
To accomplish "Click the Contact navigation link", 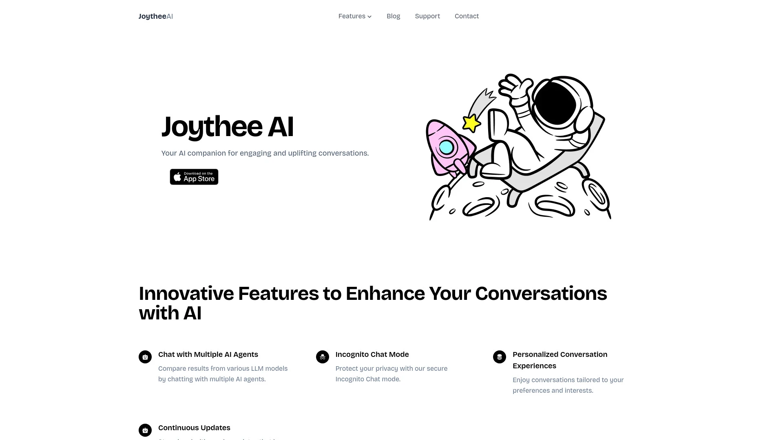I will [466, 16].
